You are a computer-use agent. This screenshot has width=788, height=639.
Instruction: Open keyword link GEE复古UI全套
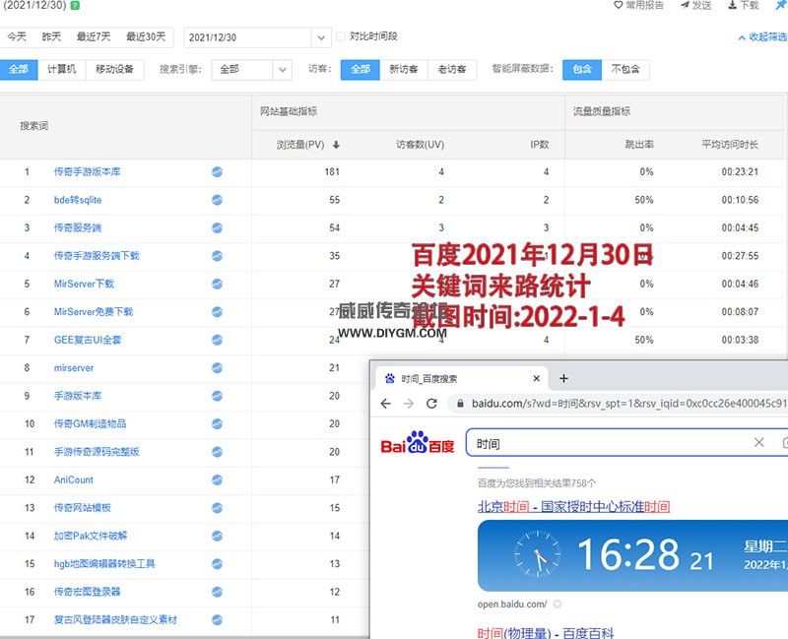click(x=88, y=340)
